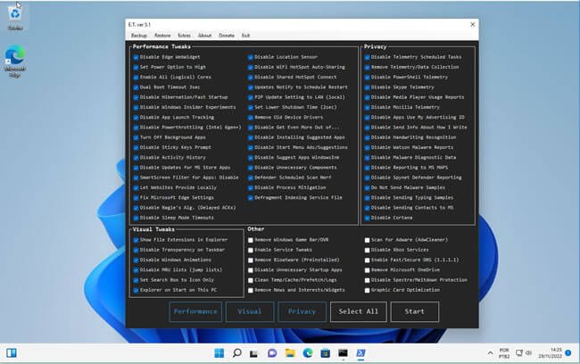Click the Performance preset button
The height and width of the screenshot is (364, 580).
pos(195,311)
